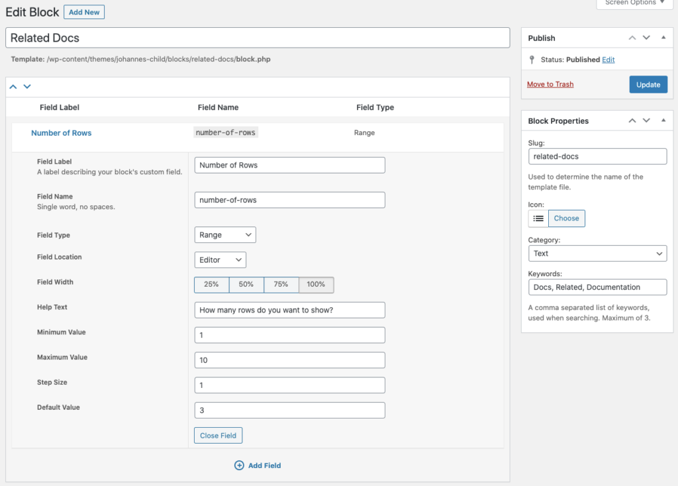This screenshot has width=678, height=486.
Task: Click the pin icon next to Status
Action: [x=532, y=60]
